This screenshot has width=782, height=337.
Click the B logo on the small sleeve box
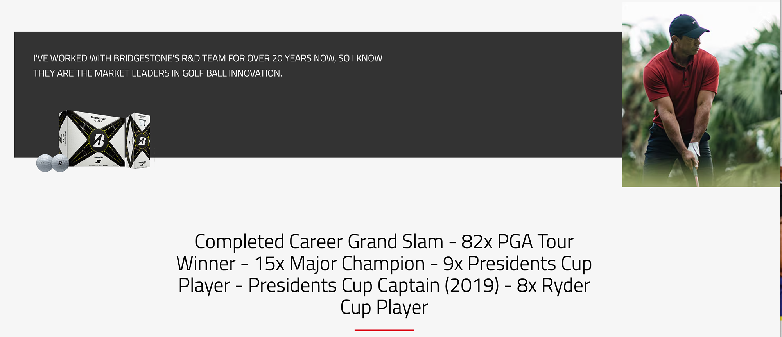coord(142,141)
